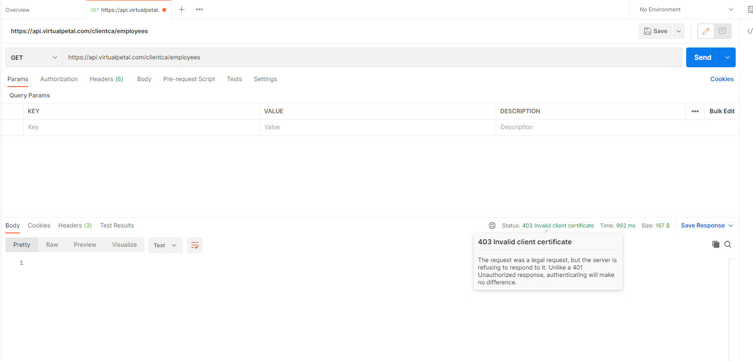Image resolution: width=753 pixels, height=361 pixels.
Task: Open the request Body tab
Action: pyautogui.click(x=144, y=79)
